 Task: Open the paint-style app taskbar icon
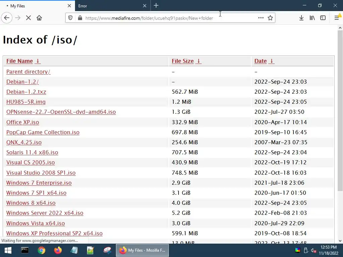[107, 250]
